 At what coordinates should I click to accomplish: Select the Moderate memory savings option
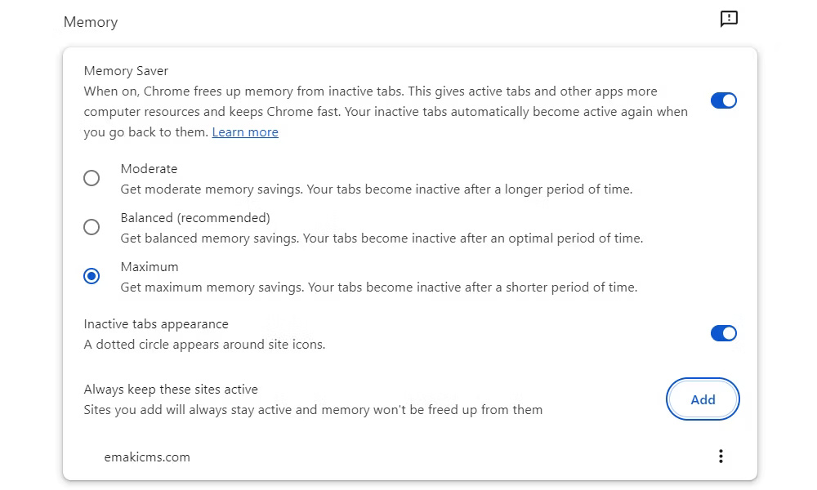point(92,177)
